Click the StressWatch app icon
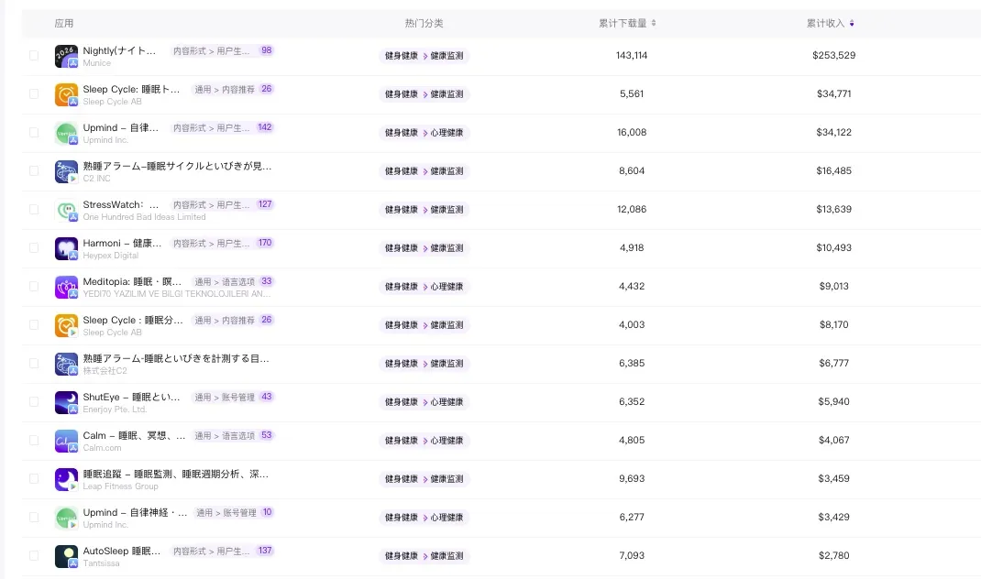The width and height of the screenshot is (981, 579). [66, 210]
